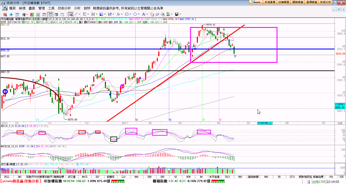The width and height of the screenshot is (346, 184).
Task: Expand the rectangle tool dropdown arrow
Action: [130, 14]
